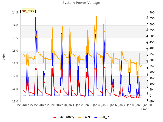Click the Jan 1 x-axis tick label
The image size is (163, 122).
71,105
